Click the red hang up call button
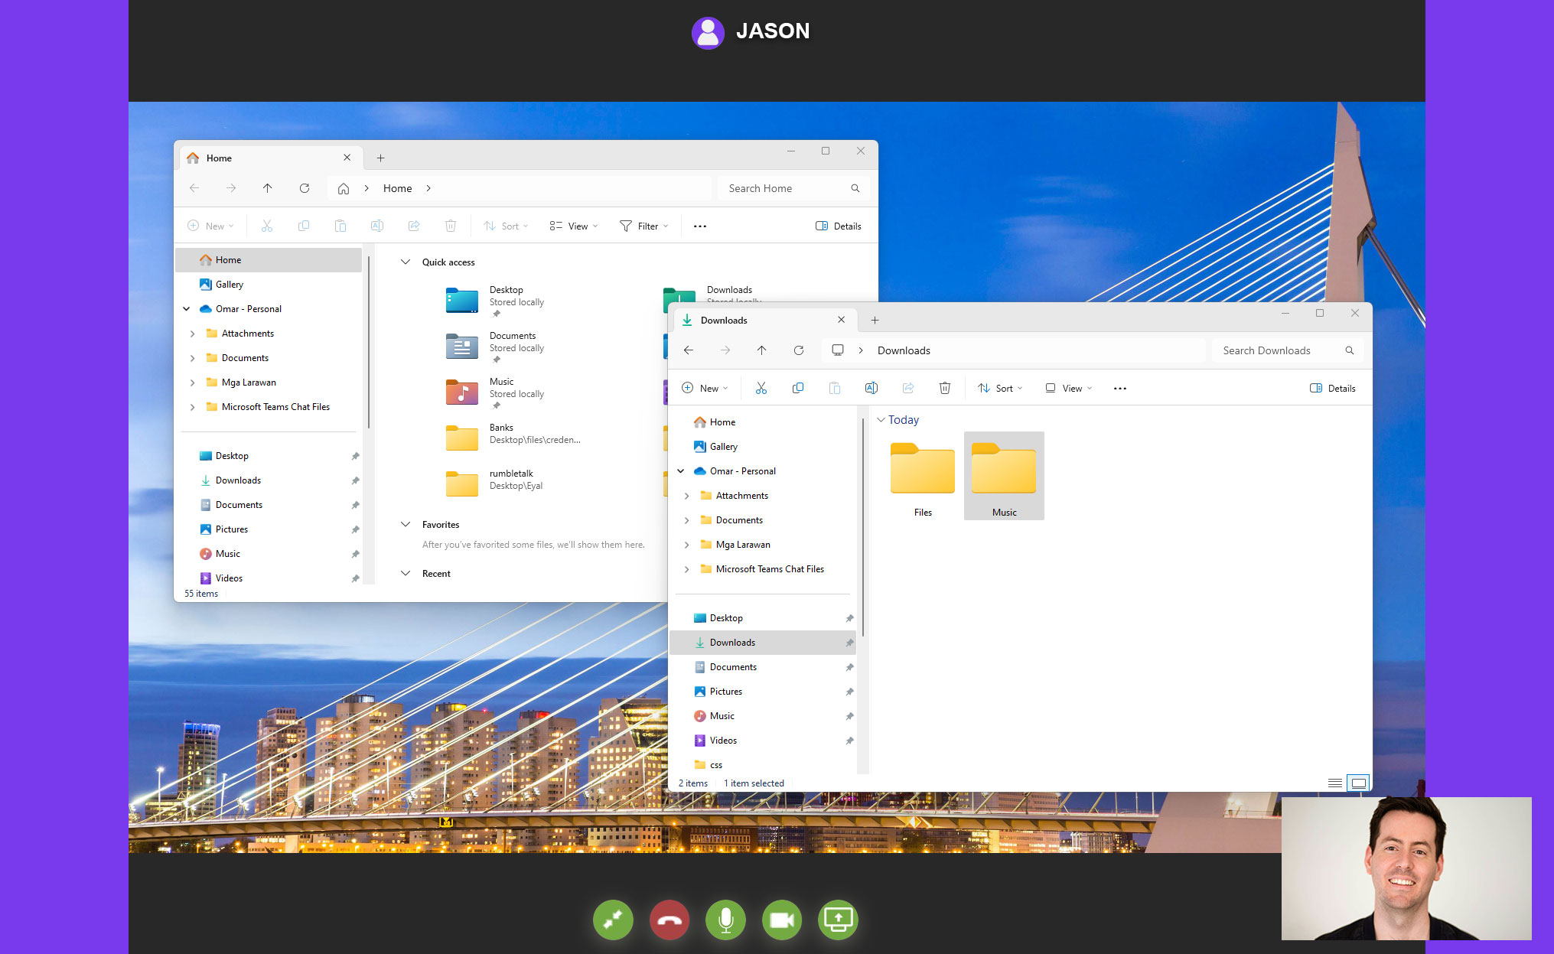 point(669,920)
